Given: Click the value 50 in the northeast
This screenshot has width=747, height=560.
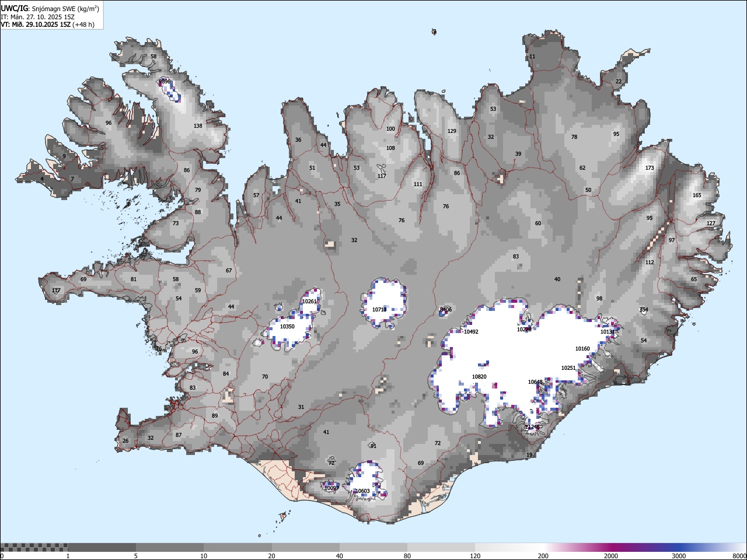Looking at the screenshot, I should coord(588,190).
